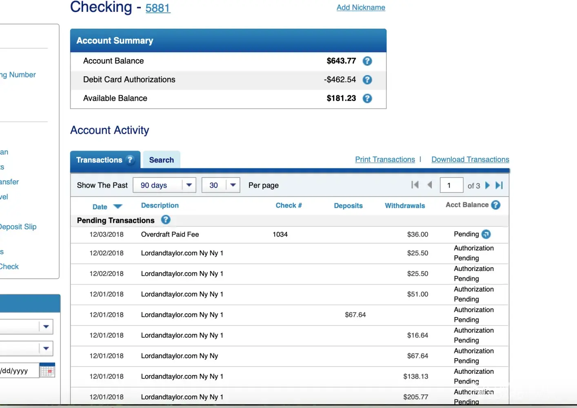
Task: Click the Download Transactions link
Action: point(470,160)
